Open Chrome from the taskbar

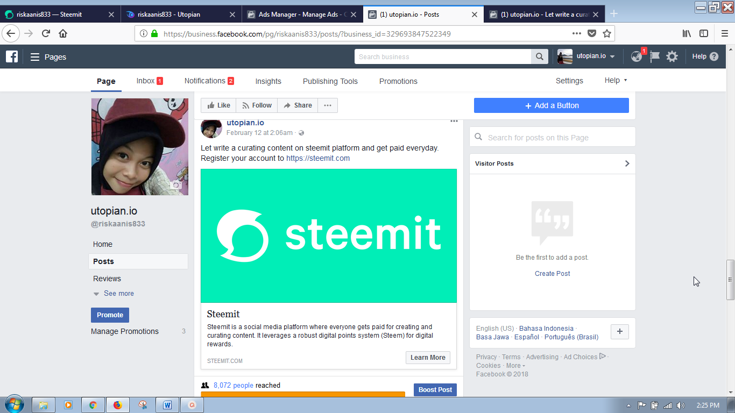(93, 405)
